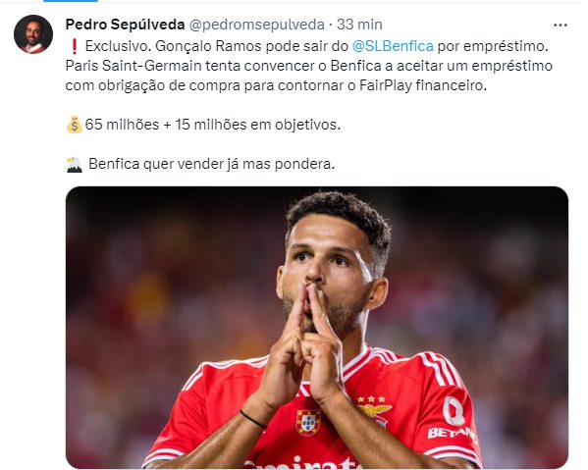Open Pedro Sepúlveda's round profile avatar
588x470 pixels.
point(33,34)
